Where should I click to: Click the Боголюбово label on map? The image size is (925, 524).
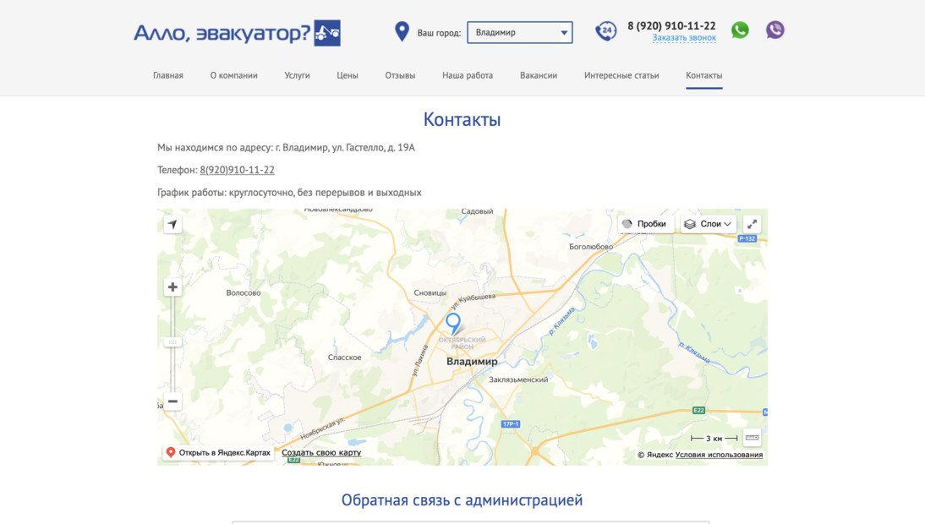pos(590,247)
